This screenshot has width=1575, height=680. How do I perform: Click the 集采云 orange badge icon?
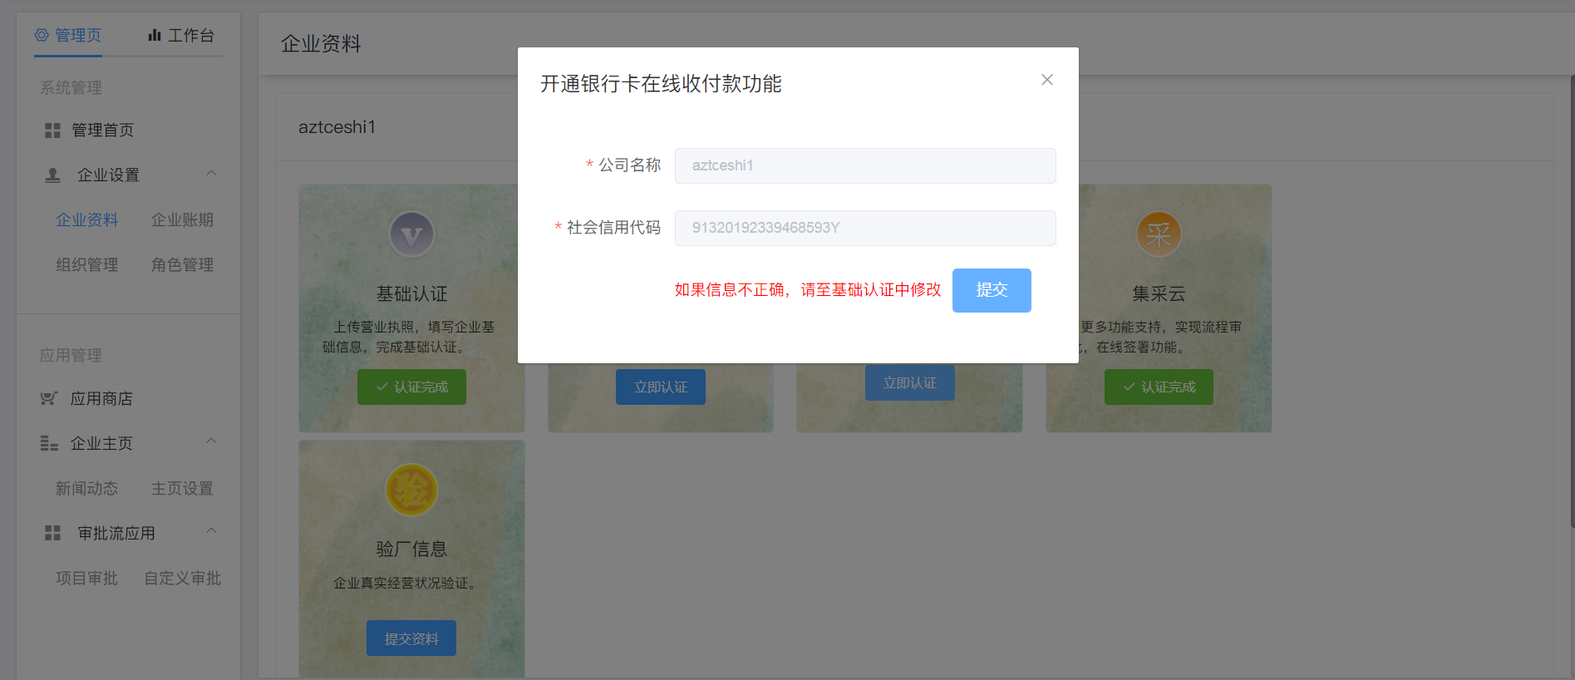click(x=1158, y=235)
